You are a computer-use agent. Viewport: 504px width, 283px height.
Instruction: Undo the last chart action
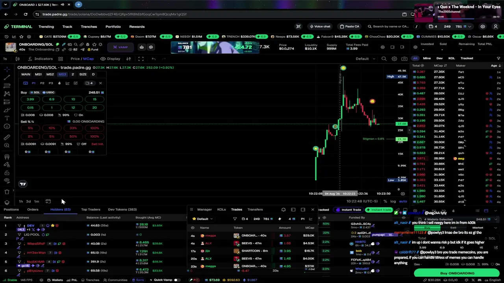pos(154,59)
